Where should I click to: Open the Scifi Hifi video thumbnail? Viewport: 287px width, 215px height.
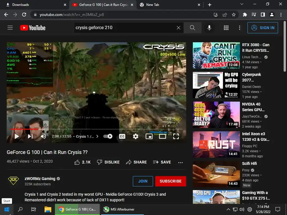(x=216, y=174)
